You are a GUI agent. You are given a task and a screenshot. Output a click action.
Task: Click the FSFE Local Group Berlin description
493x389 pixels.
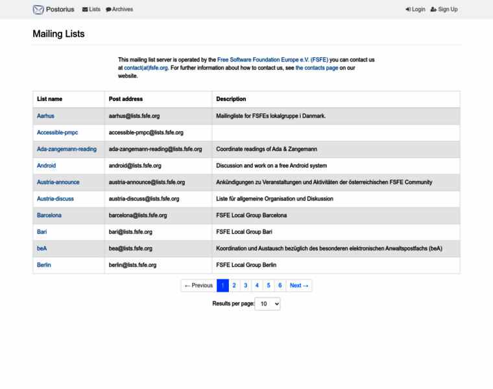[x=246, y=265]
